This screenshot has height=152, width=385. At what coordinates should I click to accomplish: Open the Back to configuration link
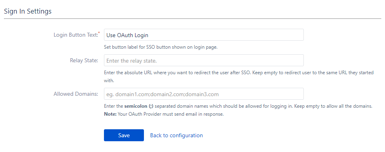point(177,135)
